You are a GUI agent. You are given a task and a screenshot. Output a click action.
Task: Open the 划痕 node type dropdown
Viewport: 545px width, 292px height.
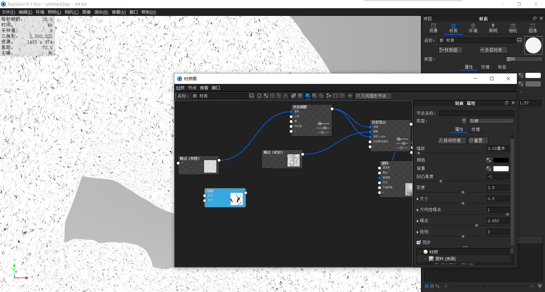coord(491,121)
